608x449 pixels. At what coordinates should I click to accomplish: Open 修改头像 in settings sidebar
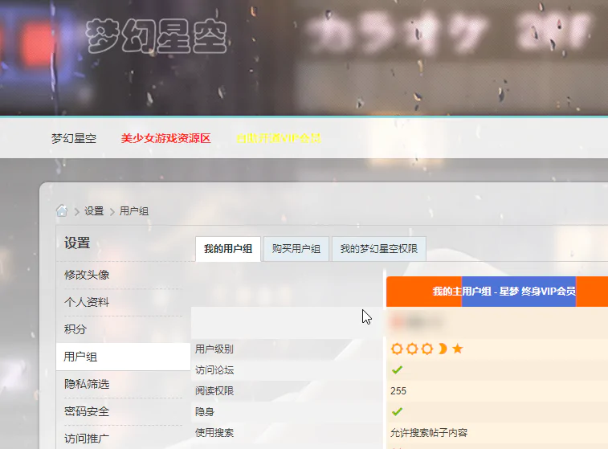pos(87,275)
